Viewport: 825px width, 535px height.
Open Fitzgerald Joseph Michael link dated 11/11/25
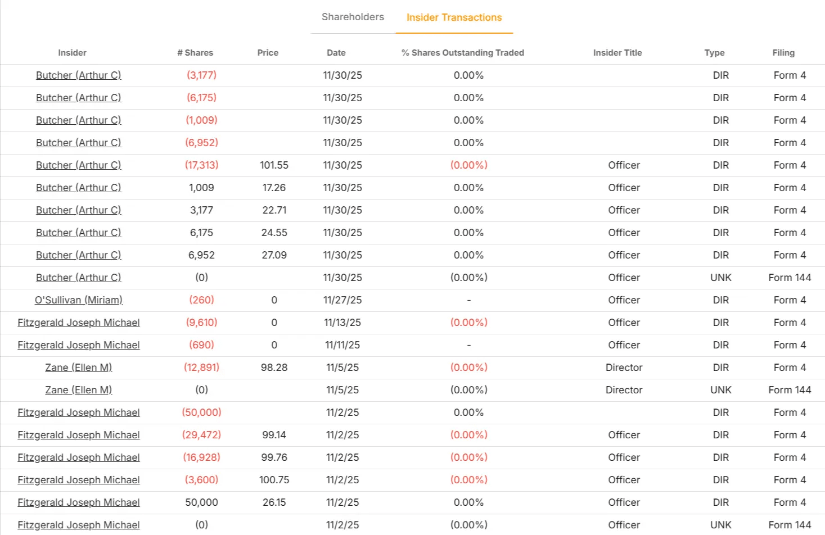(79, 345)
